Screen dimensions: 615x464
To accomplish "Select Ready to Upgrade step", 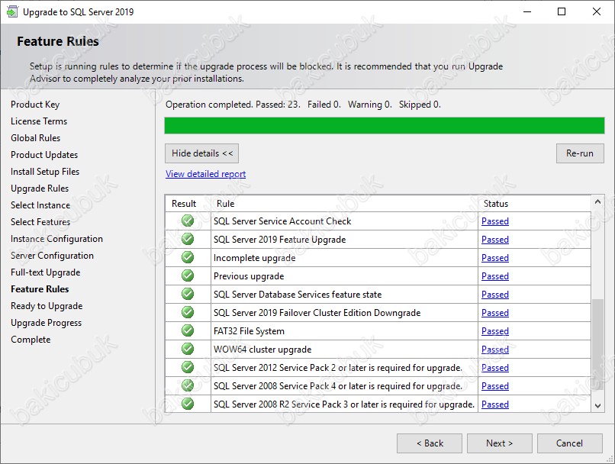I will (47, 306).
